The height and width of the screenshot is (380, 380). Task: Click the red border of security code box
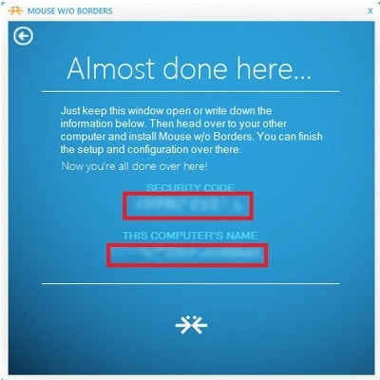(188, 193)
